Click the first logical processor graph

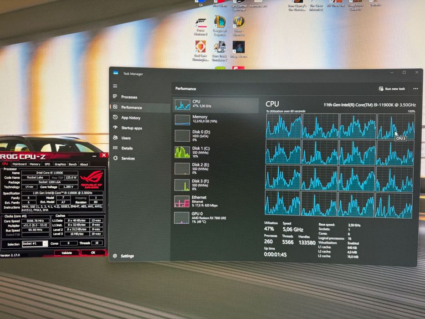click(284, 126)
